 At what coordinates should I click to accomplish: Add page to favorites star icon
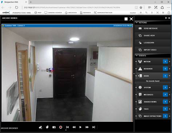[x=141, y=8]
